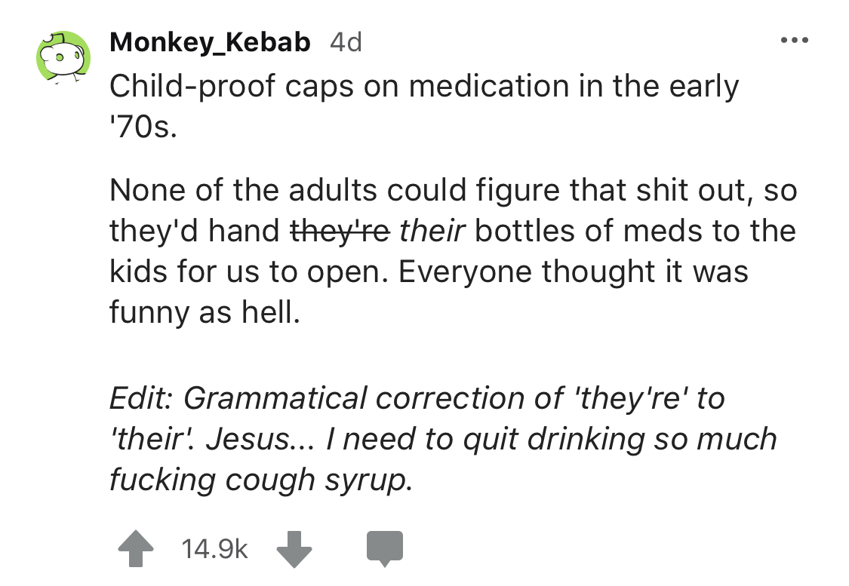Click the italic word their in the comment
The width and height of the screenshot is (849, 586).
coord(432,230)
